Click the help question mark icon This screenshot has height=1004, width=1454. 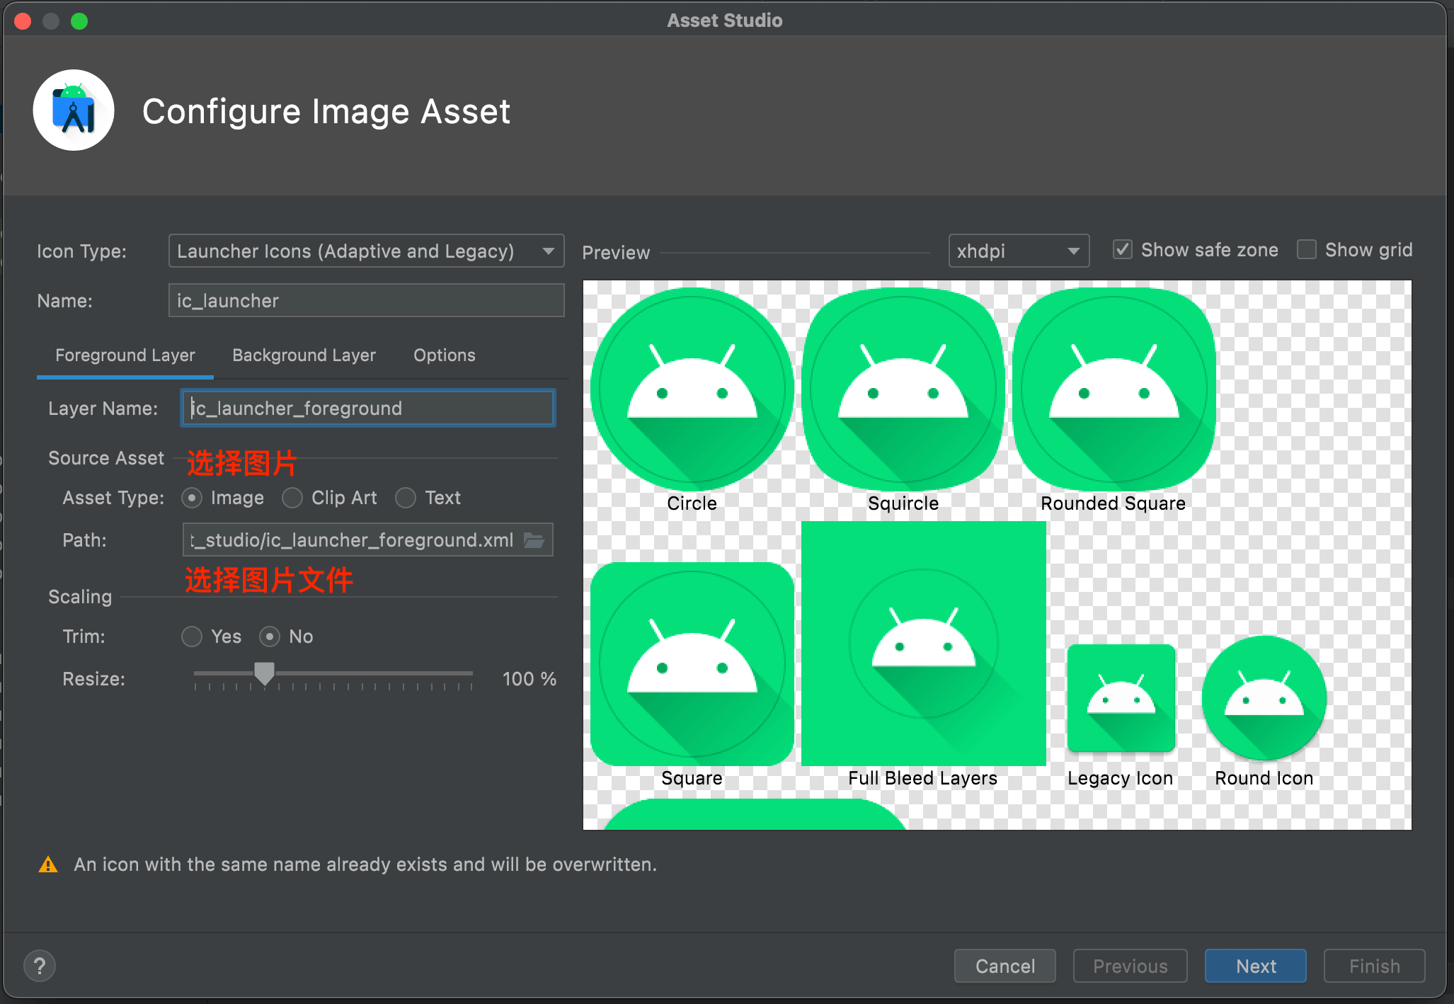pyautogui.click(x=40, y=966)
